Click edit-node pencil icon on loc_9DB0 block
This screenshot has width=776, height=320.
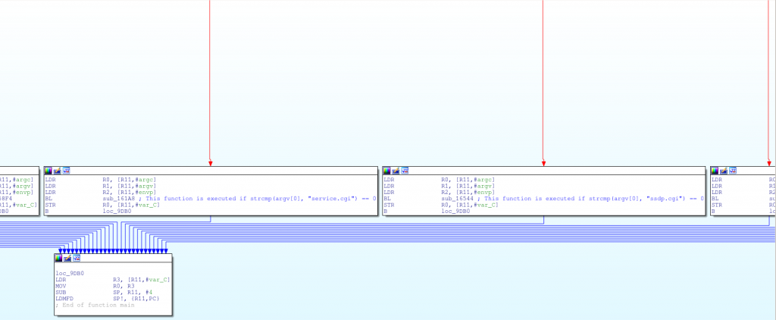click(67, 258)
